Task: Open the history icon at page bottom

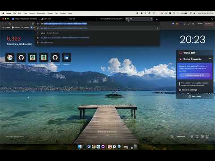Action: (x=202, y=136)
